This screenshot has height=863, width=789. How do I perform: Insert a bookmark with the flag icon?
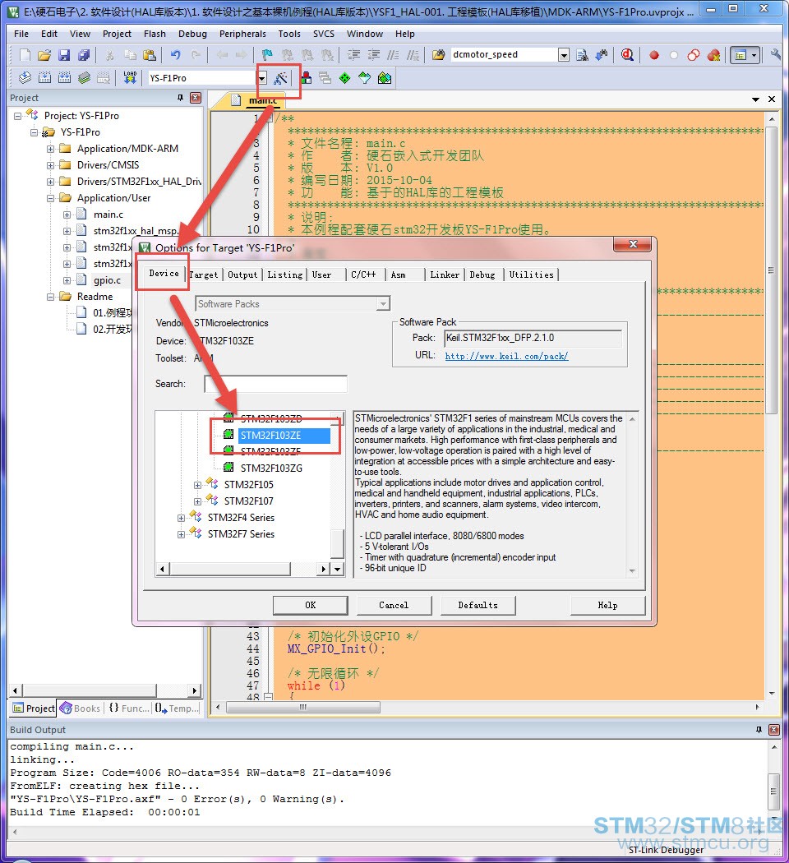267,54
